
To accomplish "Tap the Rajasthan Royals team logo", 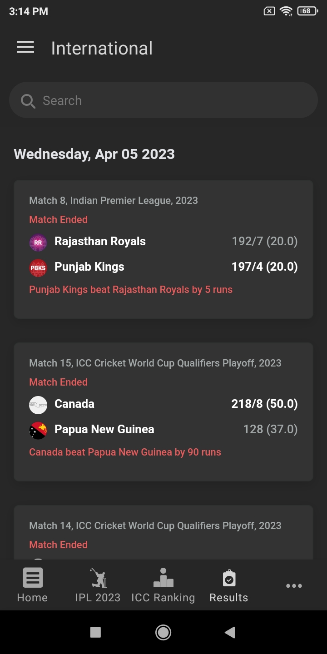I will [38, 242].
